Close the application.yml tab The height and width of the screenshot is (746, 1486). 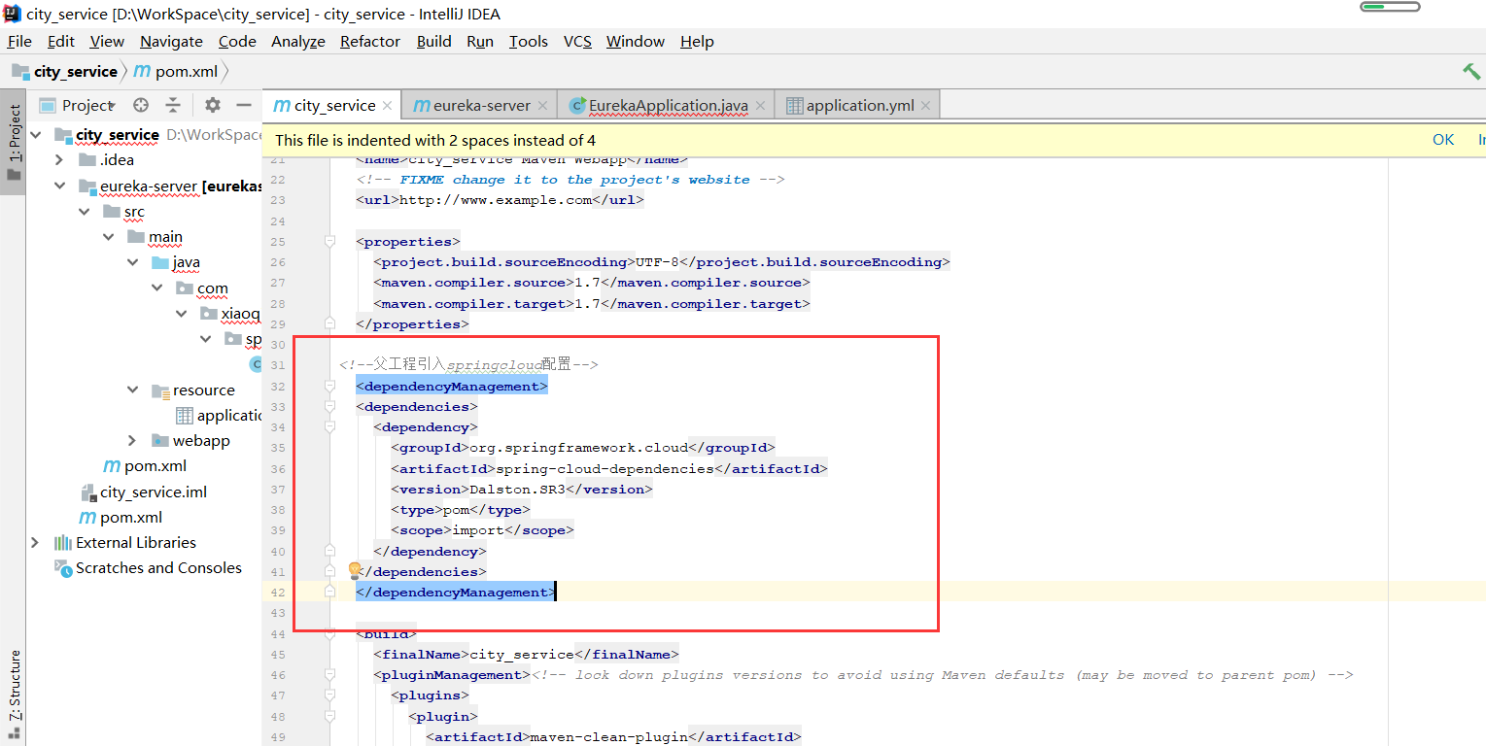click(x=925, y=106)
